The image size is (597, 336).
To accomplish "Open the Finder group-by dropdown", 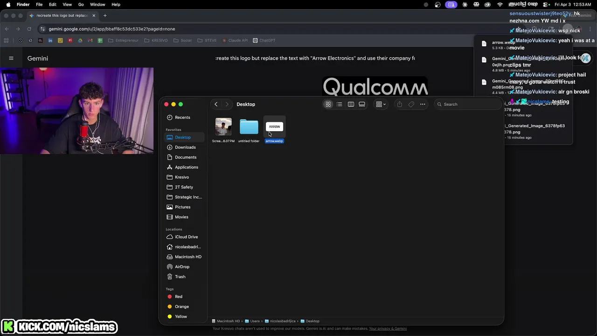I will [381, 104].
